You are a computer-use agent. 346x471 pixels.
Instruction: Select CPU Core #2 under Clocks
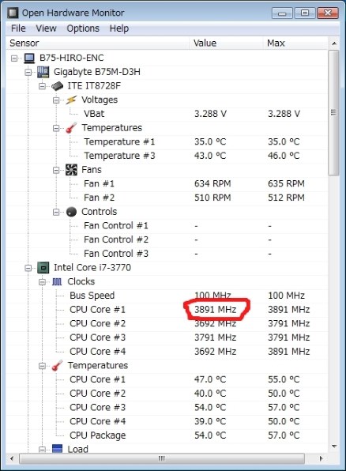tap(167, 324)
